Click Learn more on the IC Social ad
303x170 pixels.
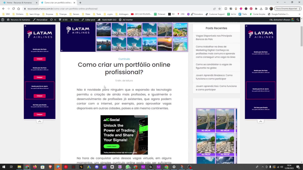coord(112,146)
